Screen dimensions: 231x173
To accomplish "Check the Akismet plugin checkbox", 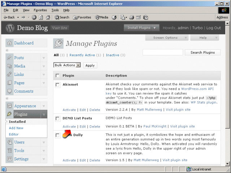I will click(x=57, y=85).
